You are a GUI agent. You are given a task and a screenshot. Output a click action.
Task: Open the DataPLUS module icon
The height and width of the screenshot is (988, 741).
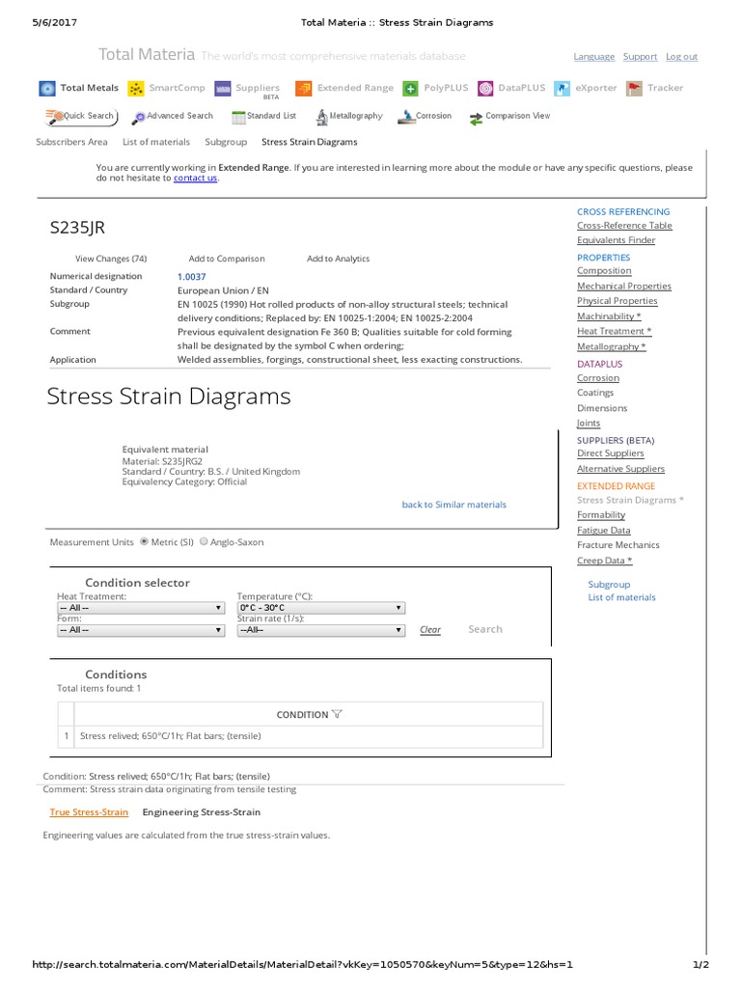point(485,89)
